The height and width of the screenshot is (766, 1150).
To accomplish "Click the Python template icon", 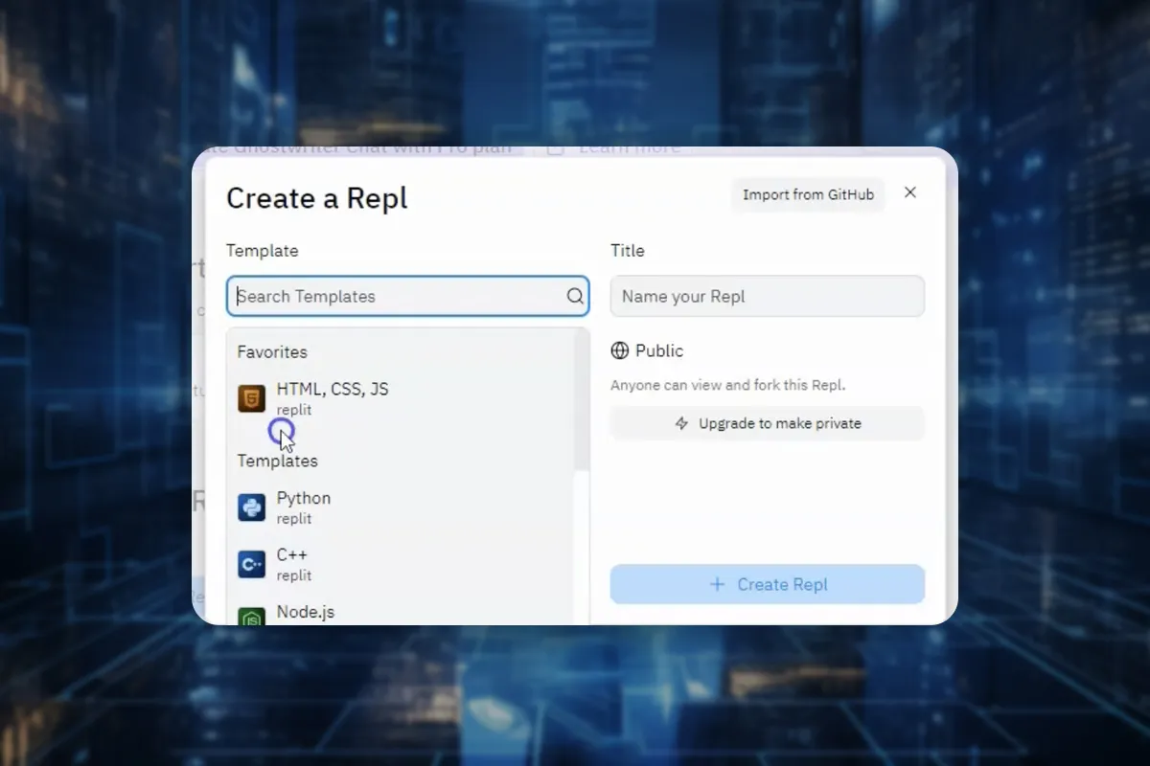I will (x=251, y=507).
